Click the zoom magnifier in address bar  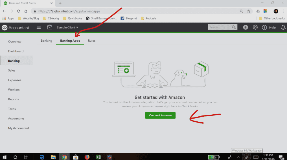241,11
